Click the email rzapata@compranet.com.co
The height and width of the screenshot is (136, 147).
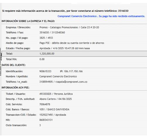71,82
